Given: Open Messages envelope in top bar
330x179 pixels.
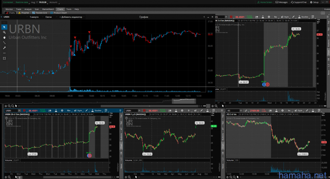Looking at the screenshot, I should [282, 2].
